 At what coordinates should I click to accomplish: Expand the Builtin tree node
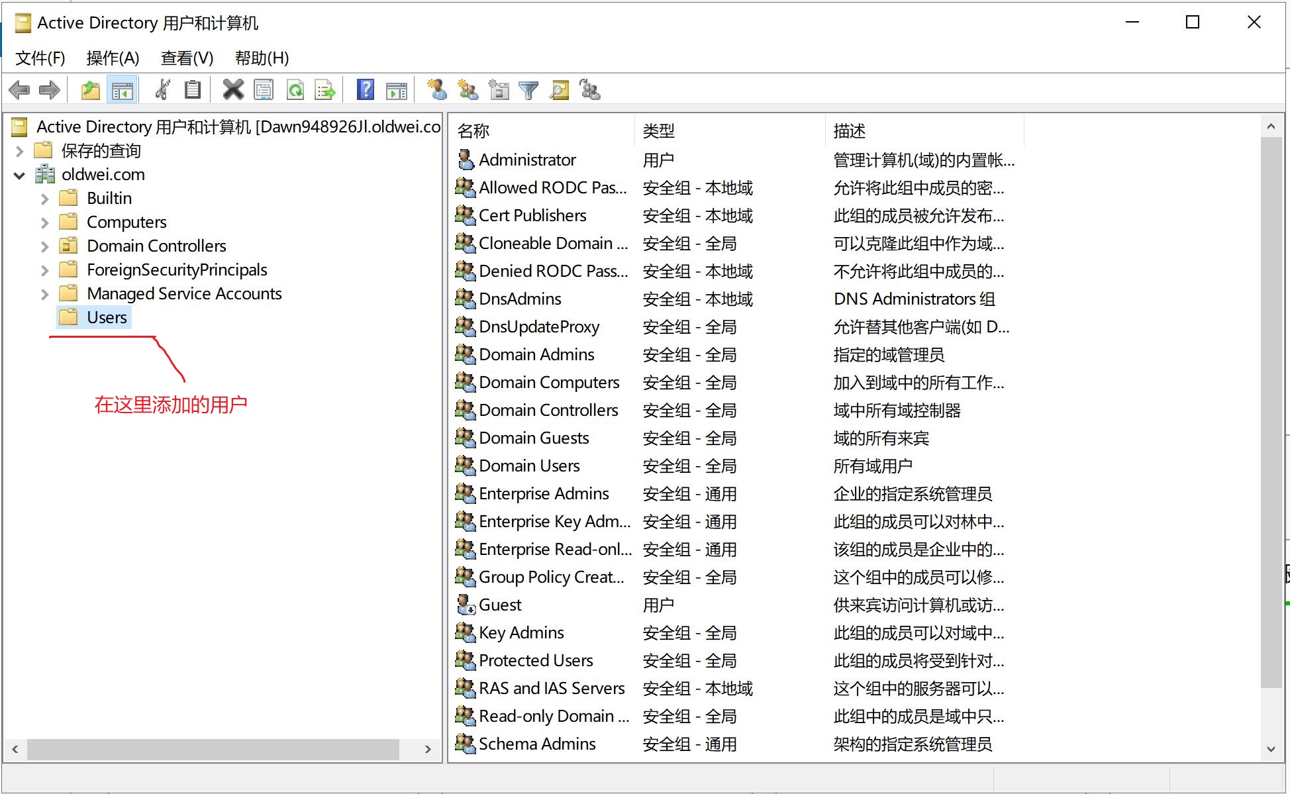pyautogui.click(x=44, y=199)
